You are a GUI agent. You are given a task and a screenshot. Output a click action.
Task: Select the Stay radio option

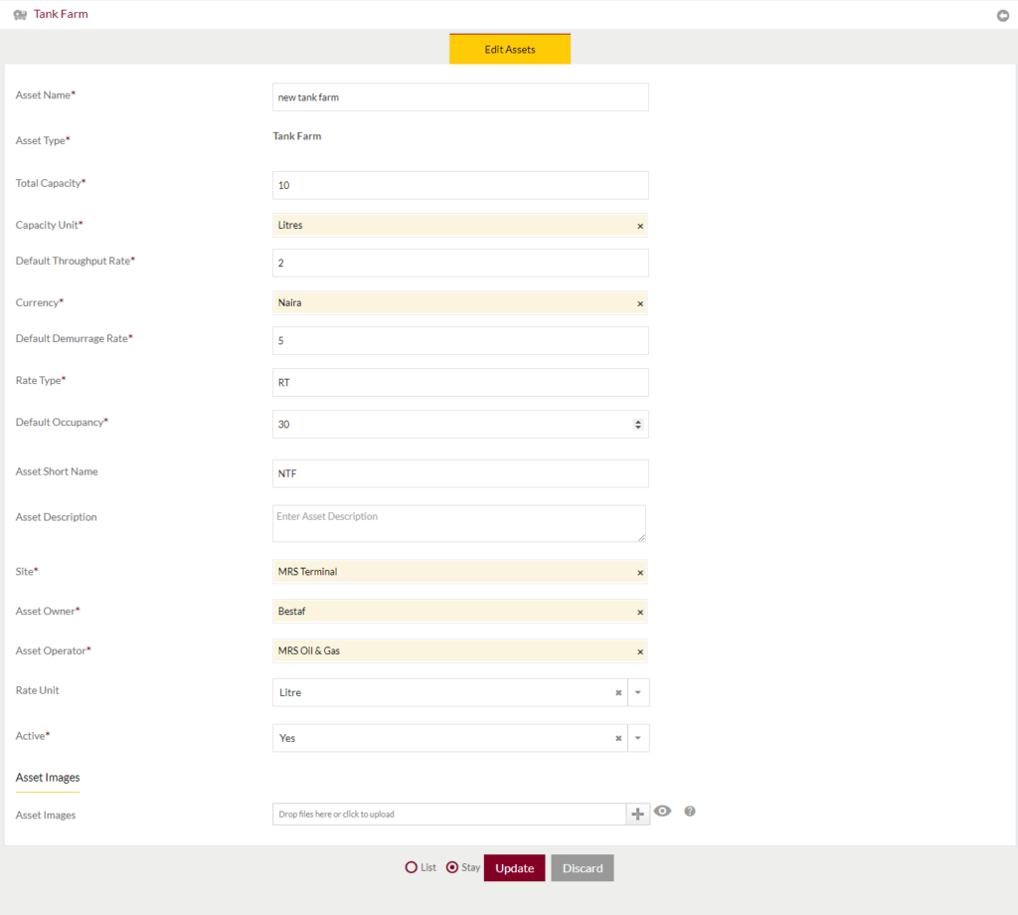point(452,867)
